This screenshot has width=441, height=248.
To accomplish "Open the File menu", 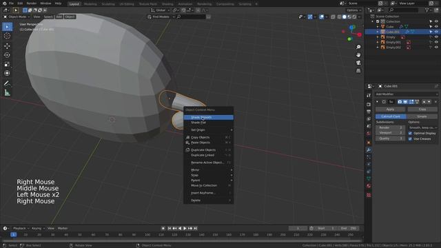I will (11, 3).
